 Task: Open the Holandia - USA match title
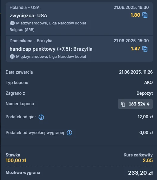(x=24, y=7)
